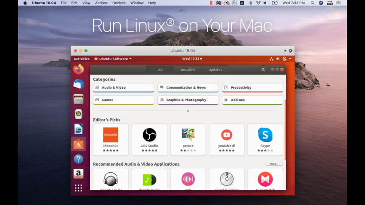Viewport: 365px width, 205px height.
Task: Click the Siri icon in menu bar
Action: coord(321,3)
